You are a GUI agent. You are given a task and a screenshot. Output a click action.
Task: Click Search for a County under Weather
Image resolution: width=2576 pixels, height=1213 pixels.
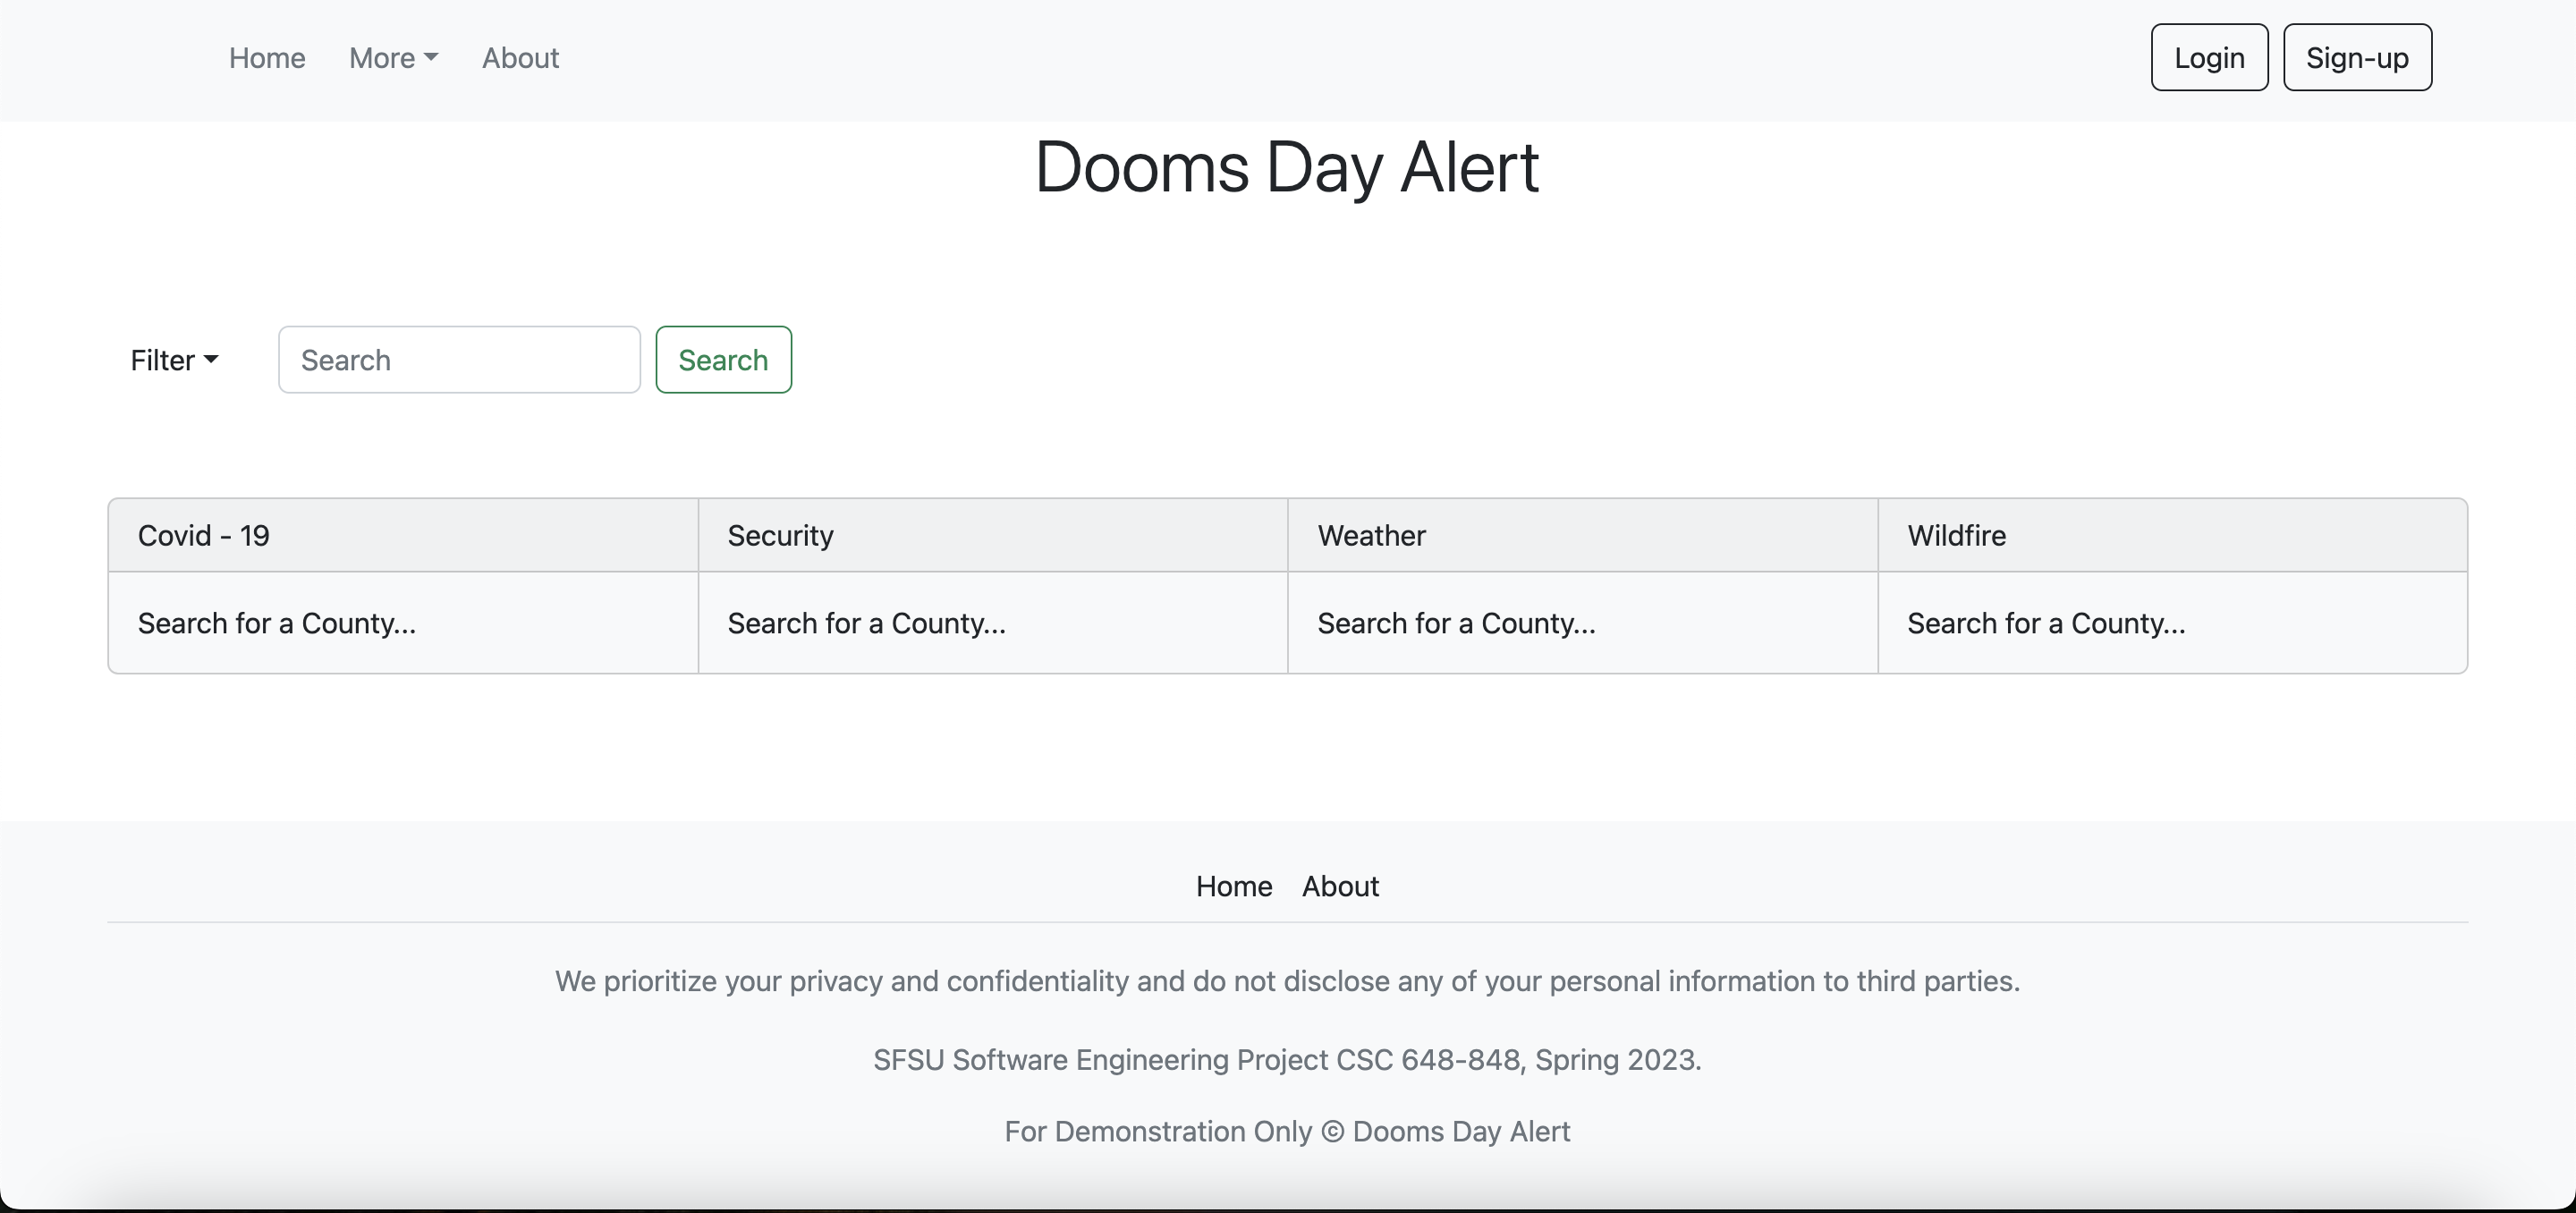pos(1456,622)
